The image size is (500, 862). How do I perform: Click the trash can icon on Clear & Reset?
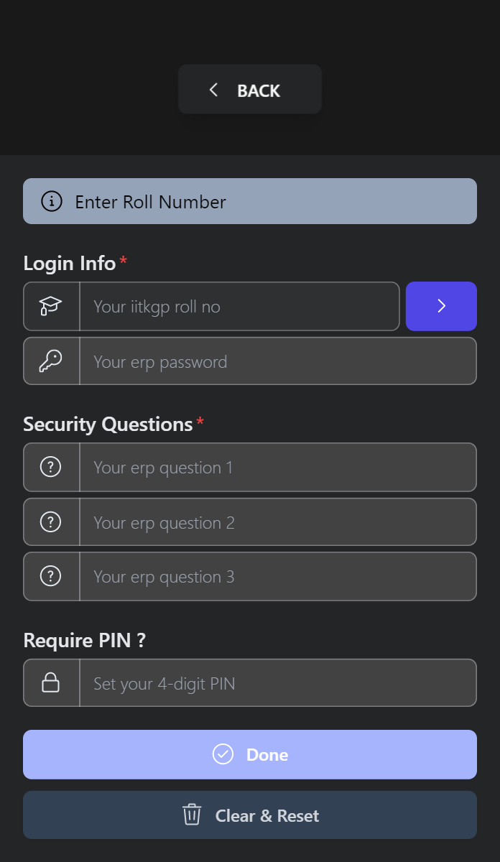coord(192,815)
